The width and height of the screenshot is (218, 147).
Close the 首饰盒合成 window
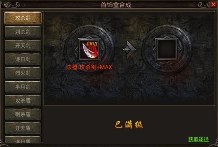click(x=213, y=4)
